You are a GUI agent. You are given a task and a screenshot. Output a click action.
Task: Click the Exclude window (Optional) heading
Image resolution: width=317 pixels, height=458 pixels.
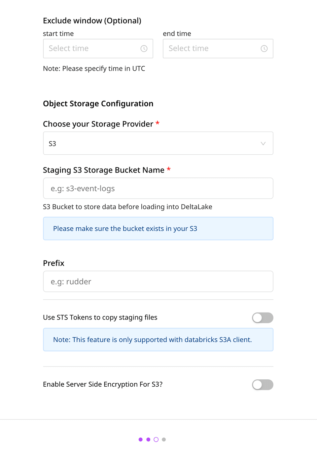click(x=92, y=20)
